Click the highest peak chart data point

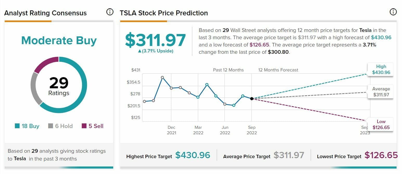(x=162, y=77)
